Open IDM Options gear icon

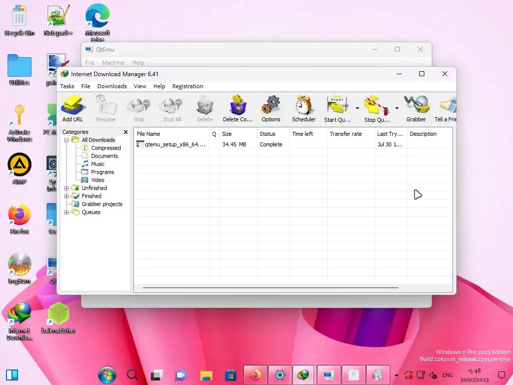(x=271, y=109)
